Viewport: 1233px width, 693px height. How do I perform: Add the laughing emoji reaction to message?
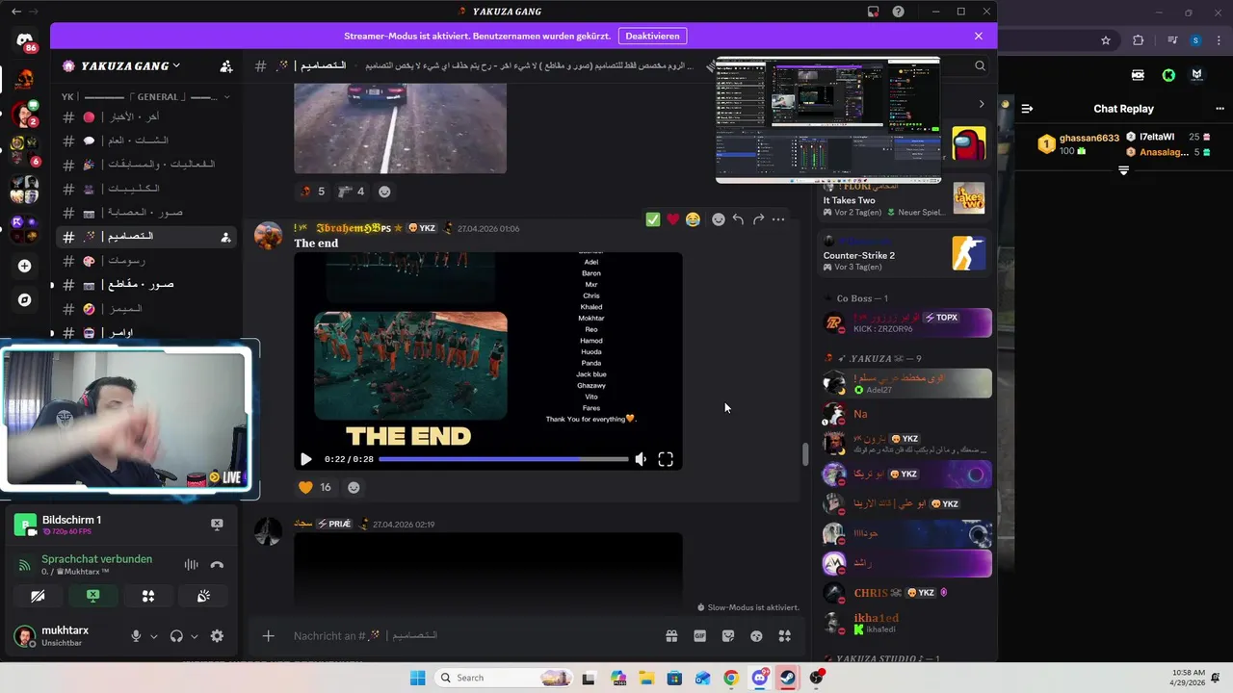(693, 219)
